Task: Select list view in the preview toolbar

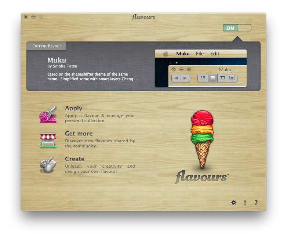Action: pyautogui.click(x=212, y=78)
